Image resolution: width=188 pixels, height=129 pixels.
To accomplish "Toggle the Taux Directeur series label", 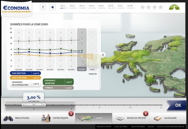I will pyautogui.click(x=25, y=73).
